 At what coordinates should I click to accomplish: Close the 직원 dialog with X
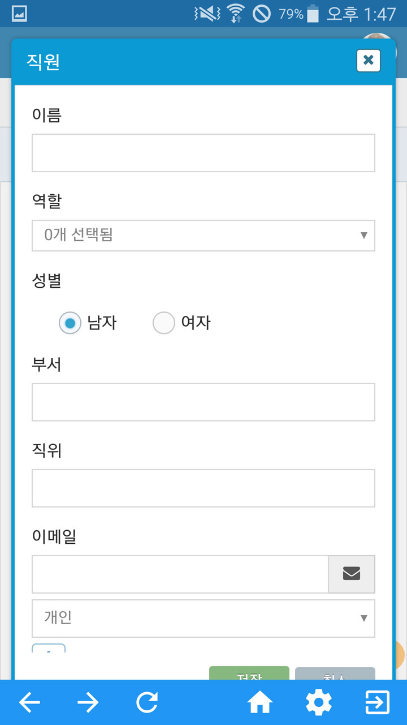click(369, 60)
